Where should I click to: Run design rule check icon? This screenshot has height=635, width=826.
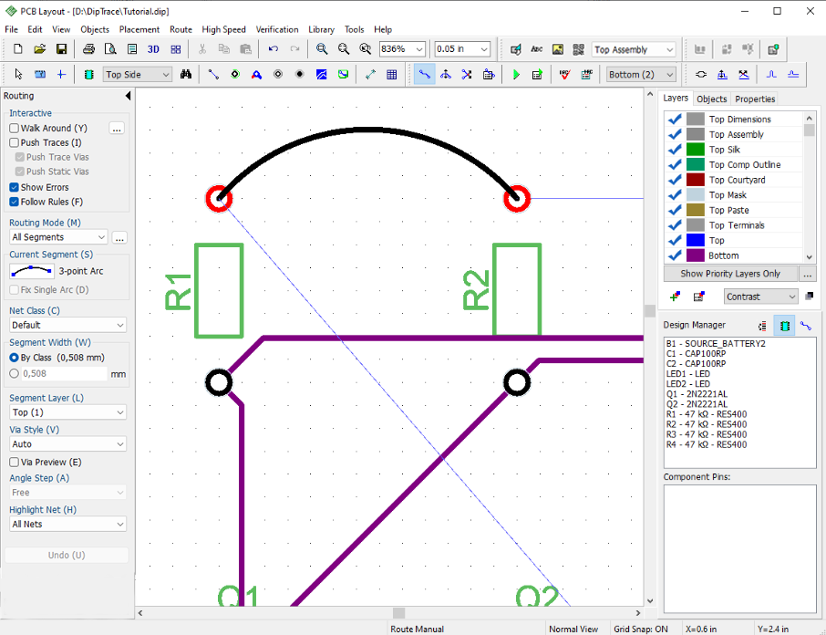point(564,74)
